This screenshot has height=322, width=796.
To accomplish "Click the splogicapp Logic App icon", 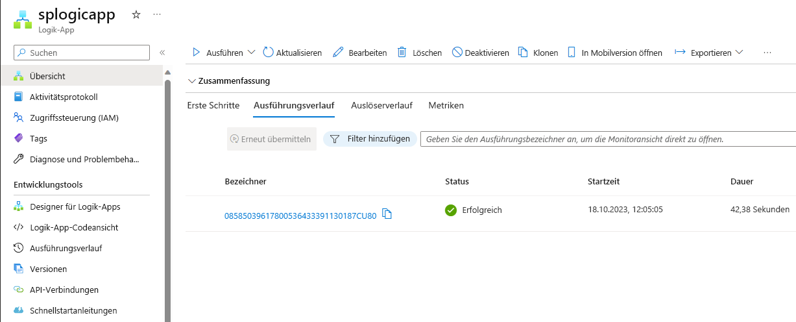I will click(23, 19).
